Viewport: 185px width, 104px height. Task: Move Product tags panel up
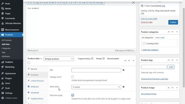[169, 60]
